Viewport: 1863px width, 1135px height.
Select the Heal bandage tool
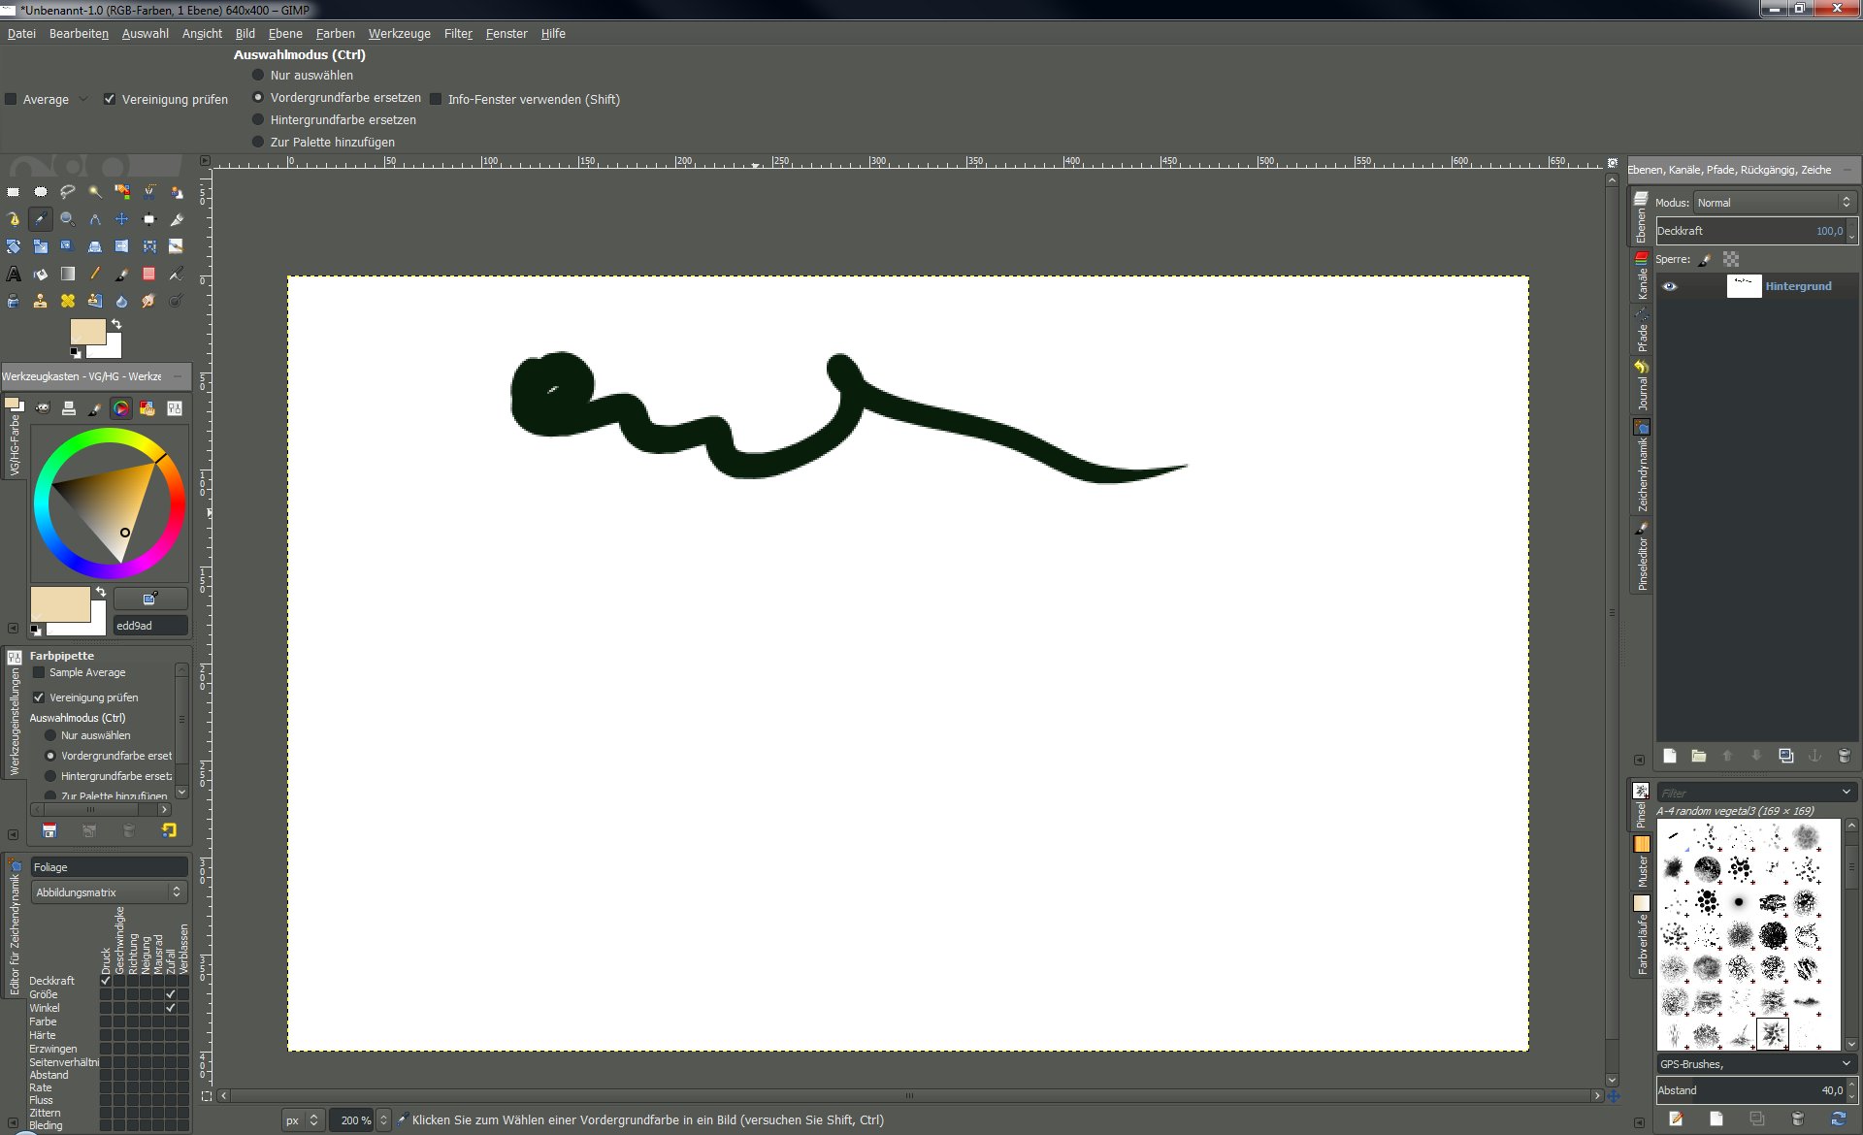(68, 301)
